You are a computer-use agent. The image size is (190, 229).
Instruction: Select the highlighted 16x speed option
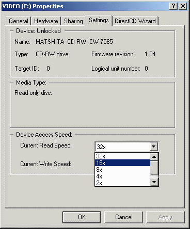click(x=122, y=163)
